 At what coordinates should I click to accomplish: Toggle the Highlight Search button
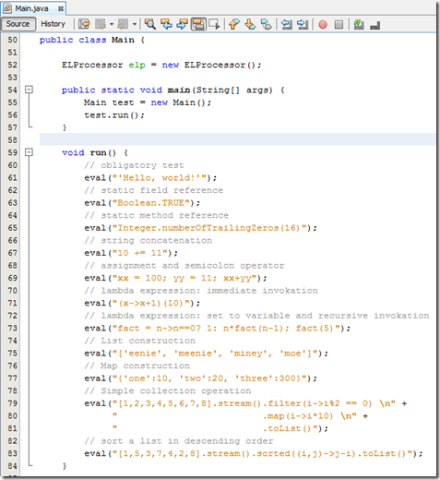tap(198, 24)
